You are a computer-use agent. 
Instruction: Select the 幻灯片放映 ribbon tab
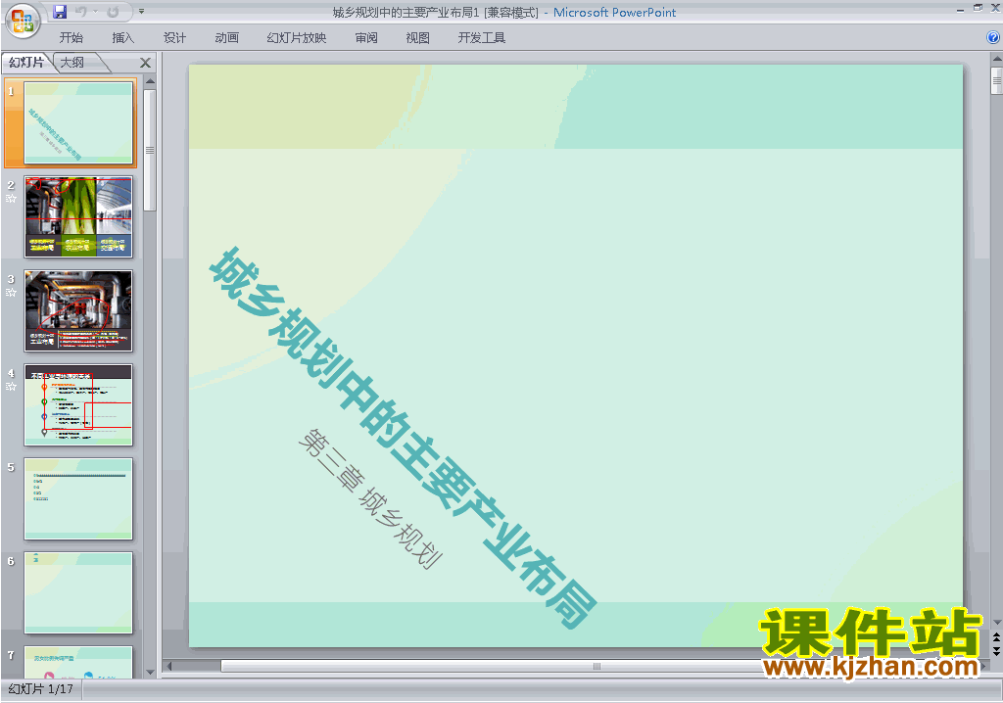(296, 38)
